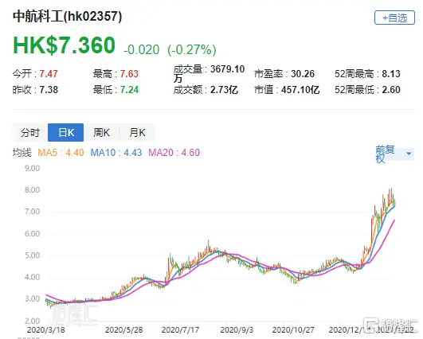
Task: Click the MA5 : 4.40 legend label
Action: coord(61,153)
